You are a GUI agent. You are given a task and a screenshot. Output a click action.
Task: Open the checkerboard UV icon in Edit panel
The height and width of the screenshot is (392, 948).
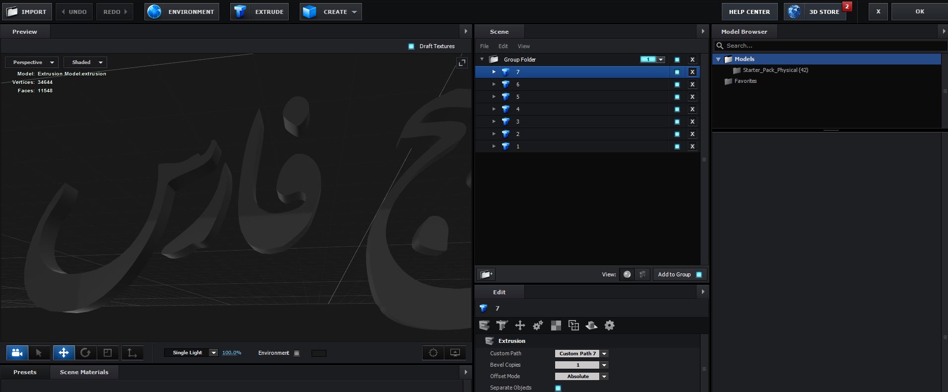556,326
